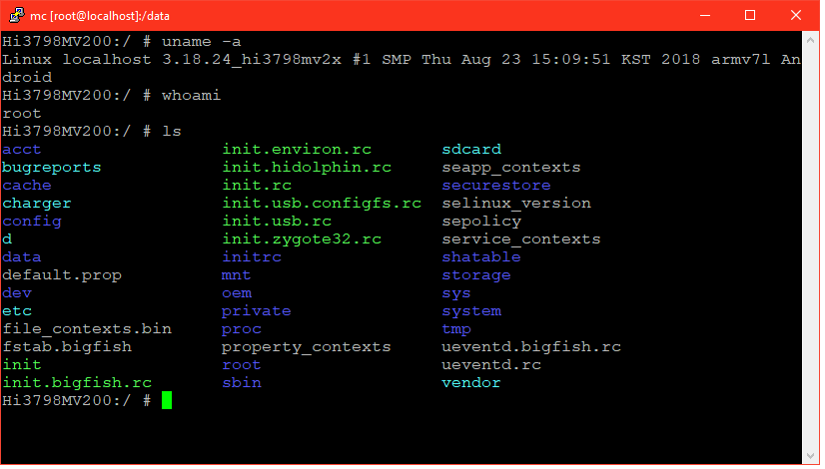This screenshot has height=469, width=825.
Task: Click the 'sbin' directory entry
Action: 243,384
